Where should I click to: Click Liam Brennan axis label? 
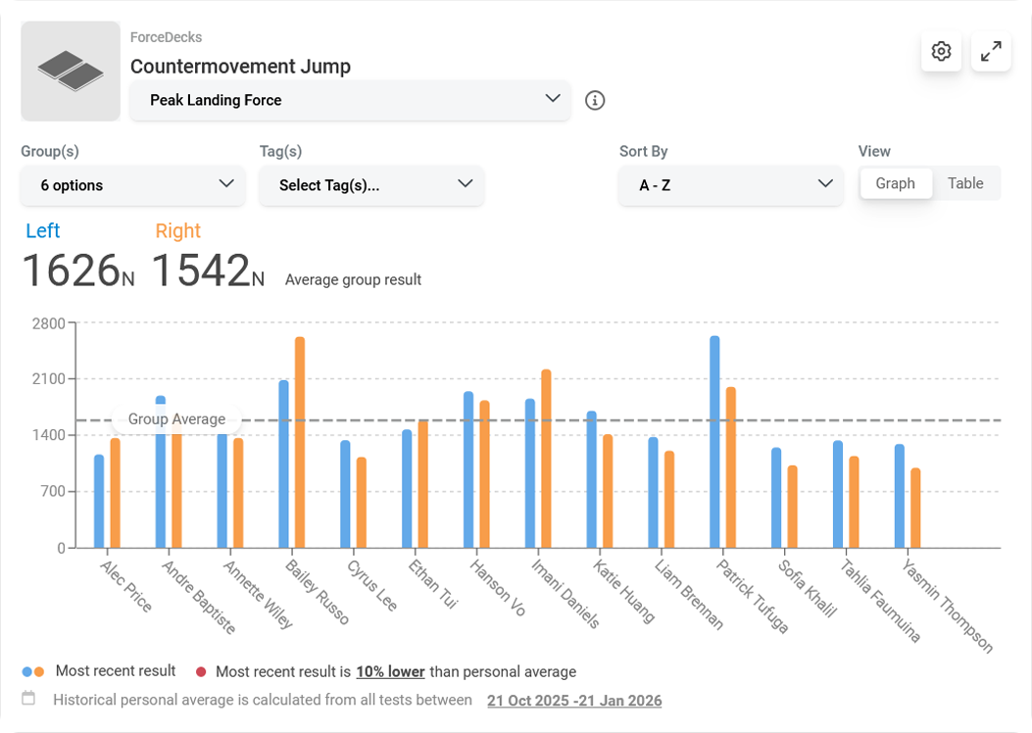[688, 595]
